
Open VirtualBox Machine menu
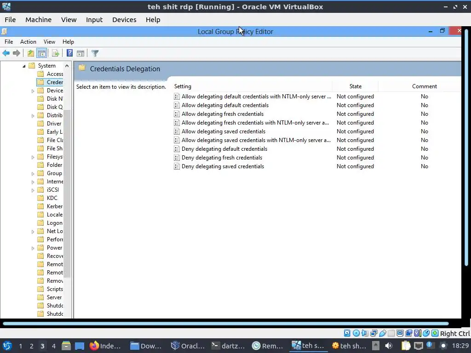pyautogui.click(x=39, y=19)
